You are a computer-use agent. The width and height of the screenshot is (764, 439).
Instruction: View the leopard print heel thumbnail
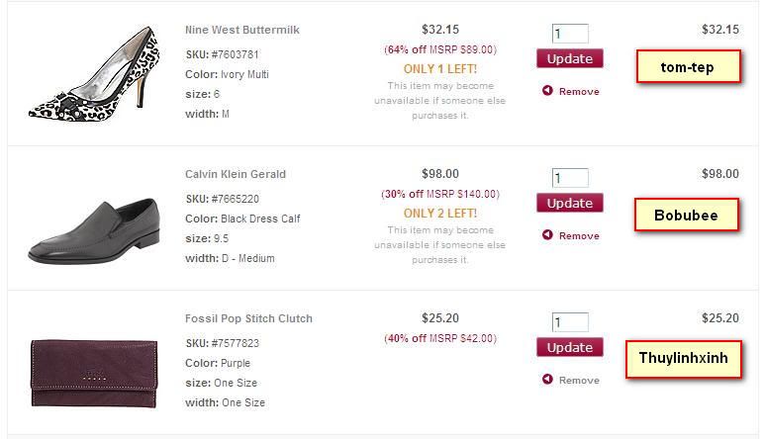click(94, 74)
